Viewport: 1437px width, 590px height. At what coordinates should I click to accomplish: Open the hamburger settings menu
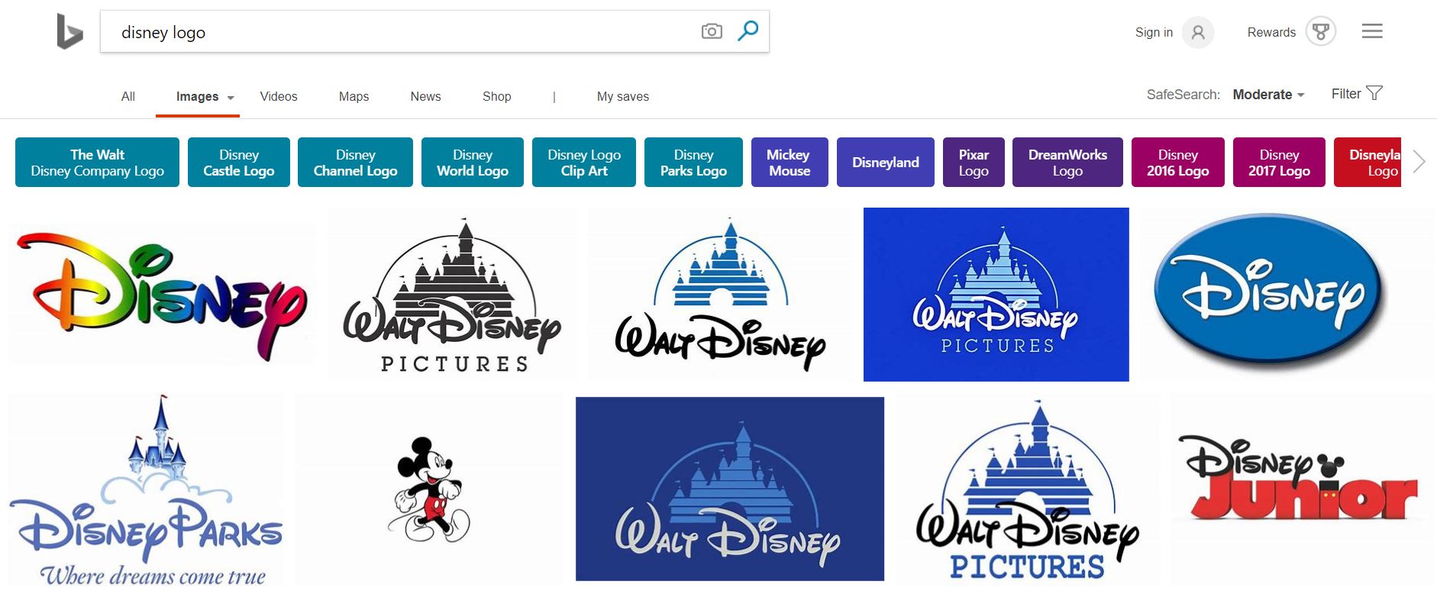point(1372,31)
